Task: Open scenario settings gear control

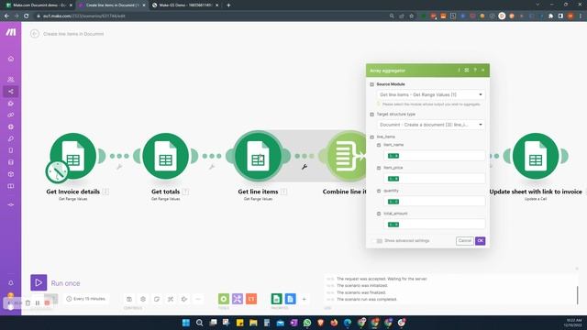Action: click(x=143, y=299)
